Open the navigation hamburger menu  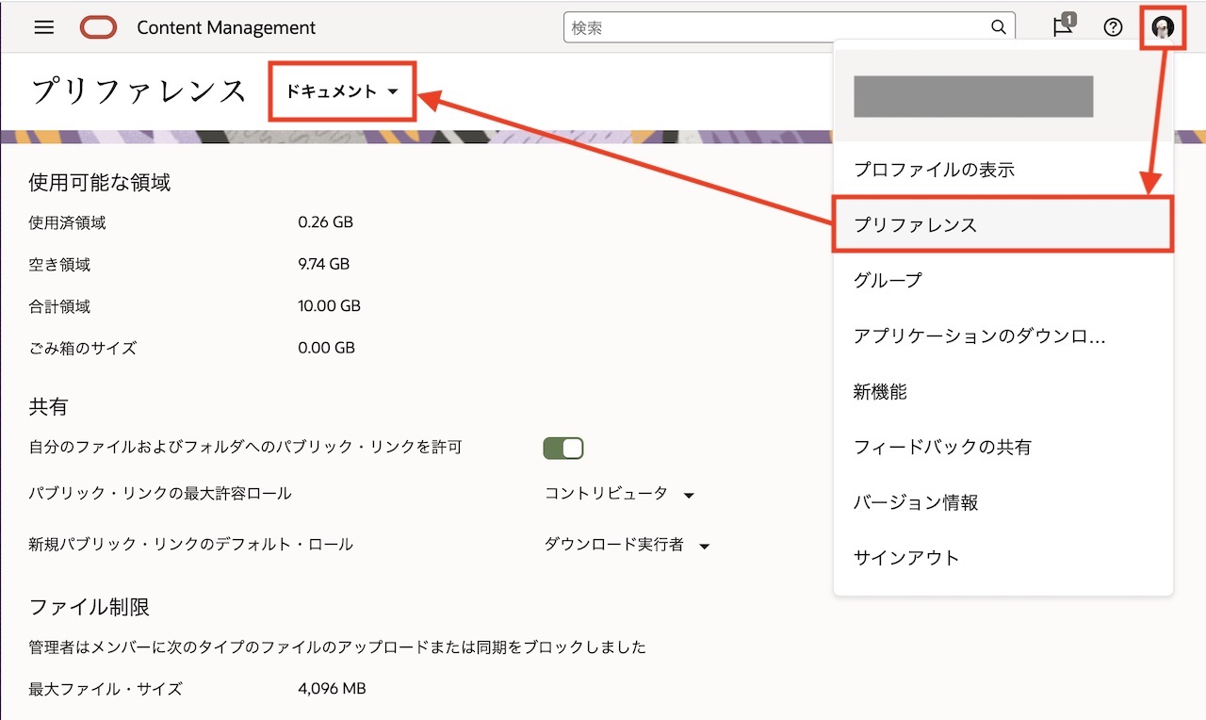pyautogui.click(x=43, y=27)
